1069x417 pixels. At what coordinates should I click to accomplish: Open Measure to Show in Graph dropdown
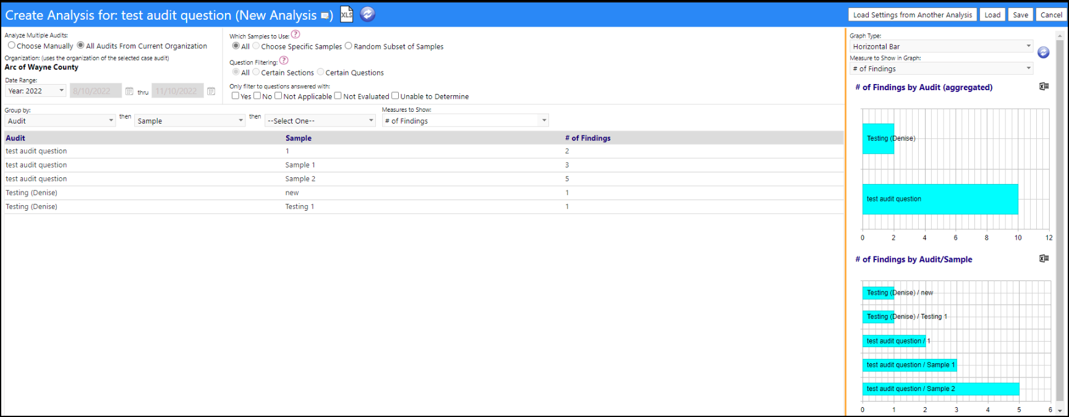[941, 69]
